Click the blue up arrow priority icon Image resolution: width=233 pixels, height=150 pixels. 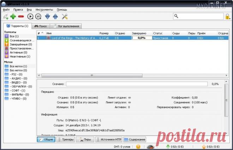point(55,16)
